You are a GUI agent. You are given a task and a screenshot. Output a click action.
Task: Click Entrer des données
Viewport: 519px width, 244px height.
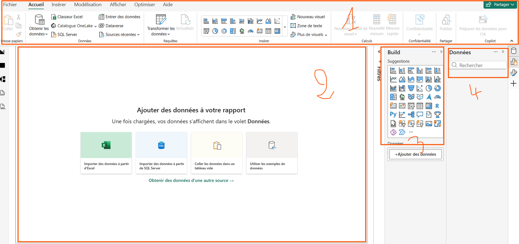119,17
